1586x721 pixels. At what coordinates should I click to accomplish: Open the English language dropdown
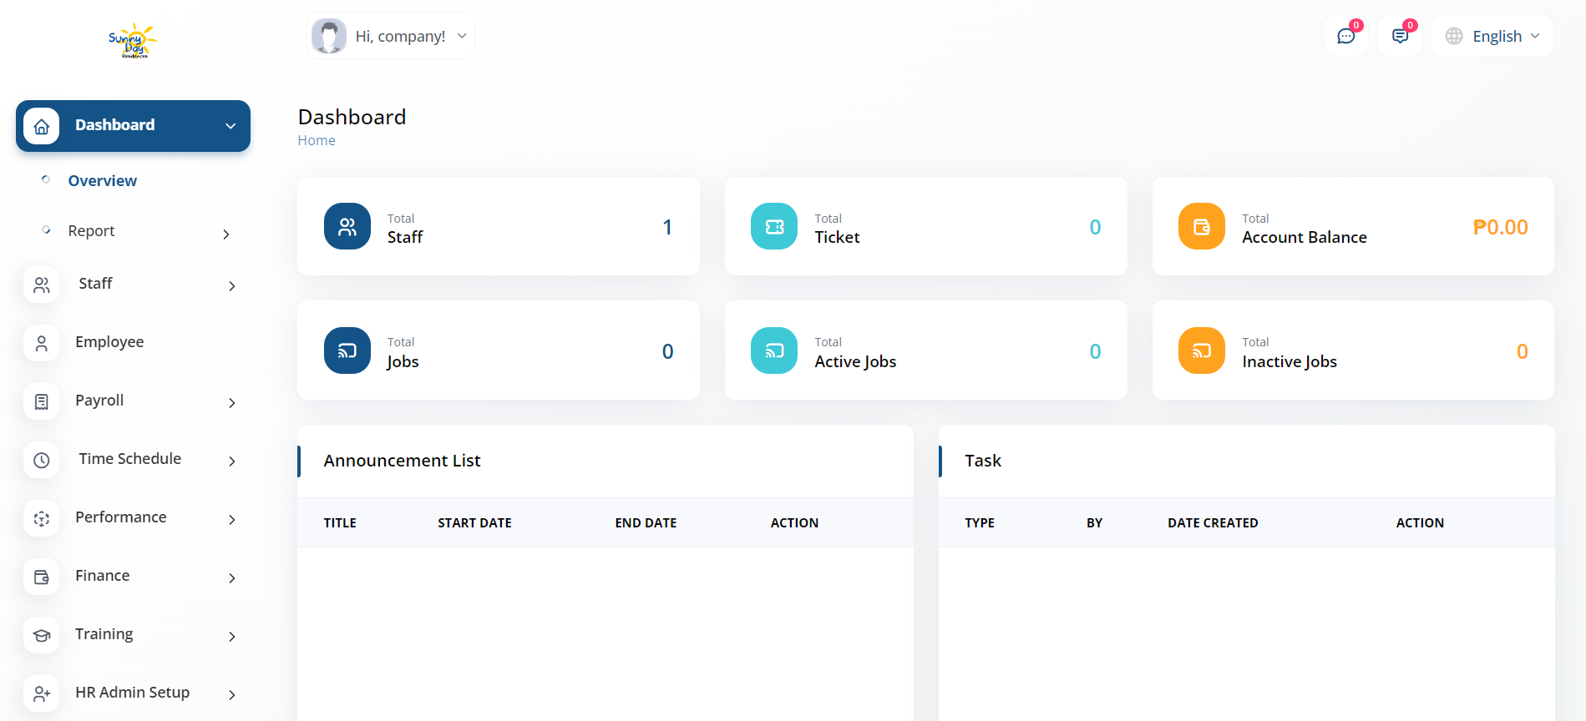point(1492,37)
